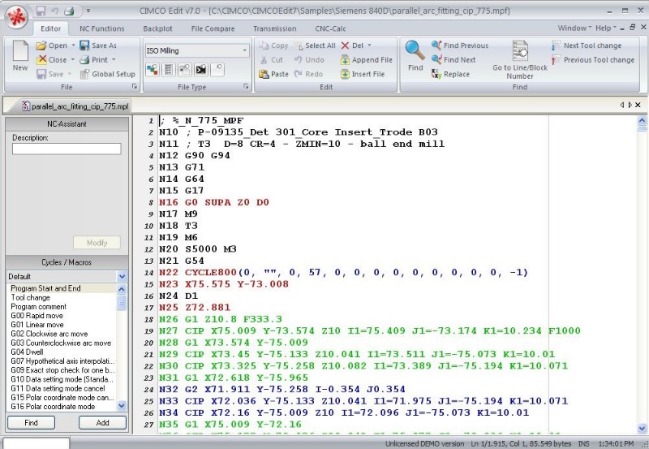Click the Find button below macro list
The image size is (649, 449).
click(31, 422)
